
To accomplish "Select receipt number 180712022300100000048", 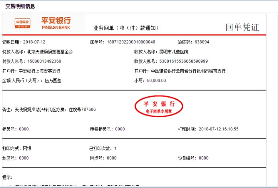I will tap(131, 42).
